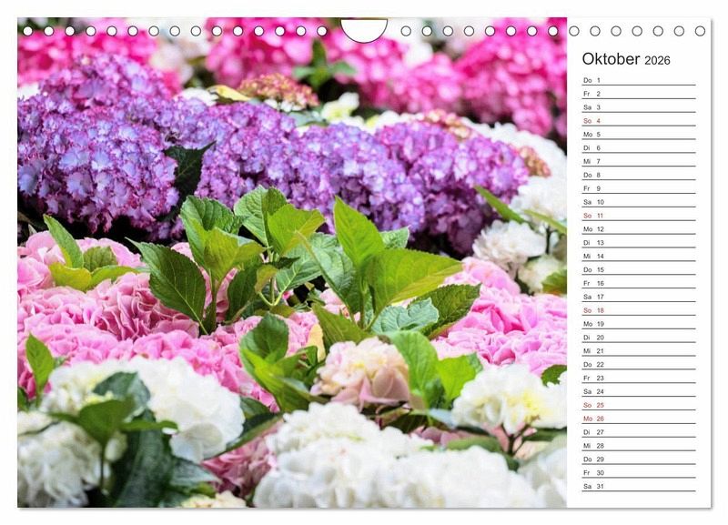
Task: Click the center hanging notch at top
Action: click(x=364, y=29)
